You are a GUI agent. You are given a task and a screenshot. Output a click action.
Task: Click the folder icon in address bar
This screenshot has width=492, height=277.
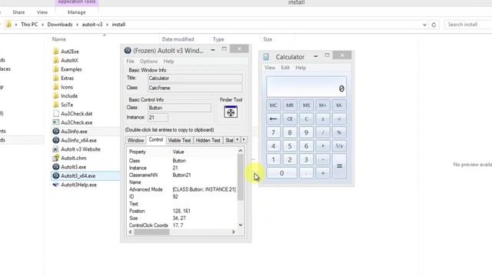[8, 24]
